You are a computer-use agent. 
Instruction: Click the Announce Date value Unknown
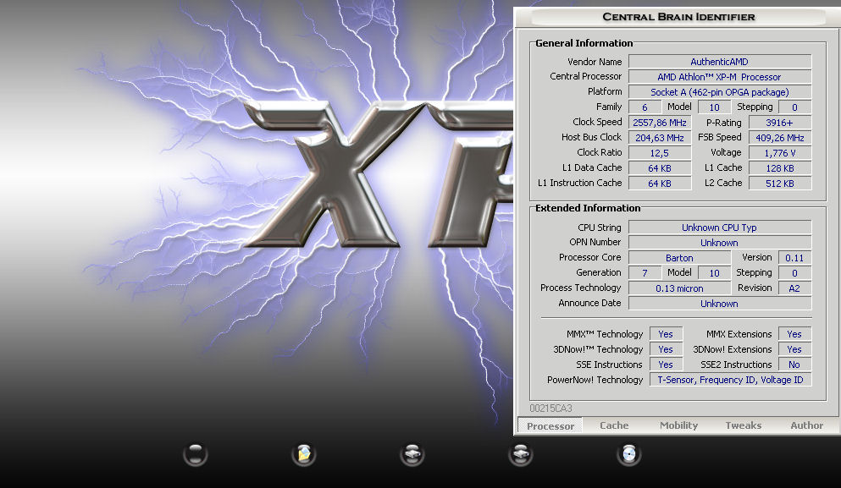[x=719, y=304]
